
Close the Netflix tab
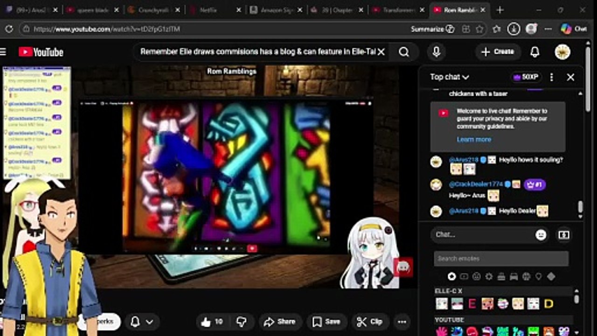point(239,10)
